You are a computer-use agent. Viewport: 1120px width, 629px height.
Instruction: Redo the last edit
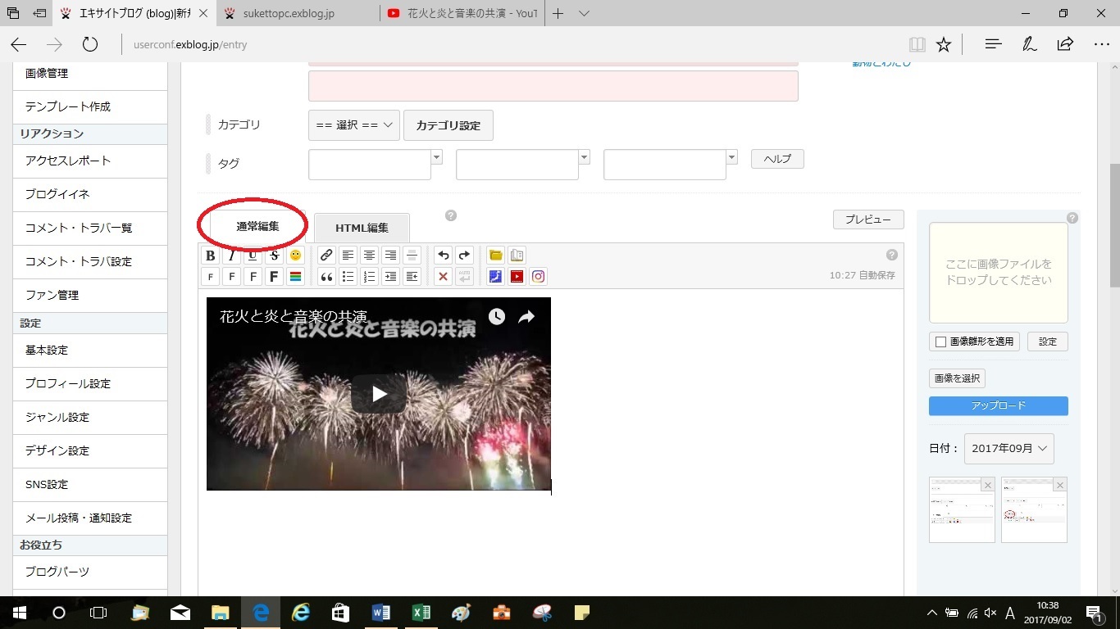[464, 256]
